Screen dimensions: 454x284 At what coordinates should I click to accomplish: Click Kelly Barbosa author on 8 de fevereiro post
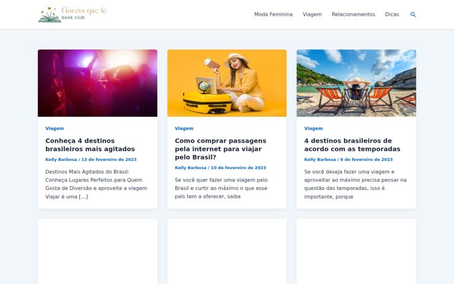click(x=320, y=160)
